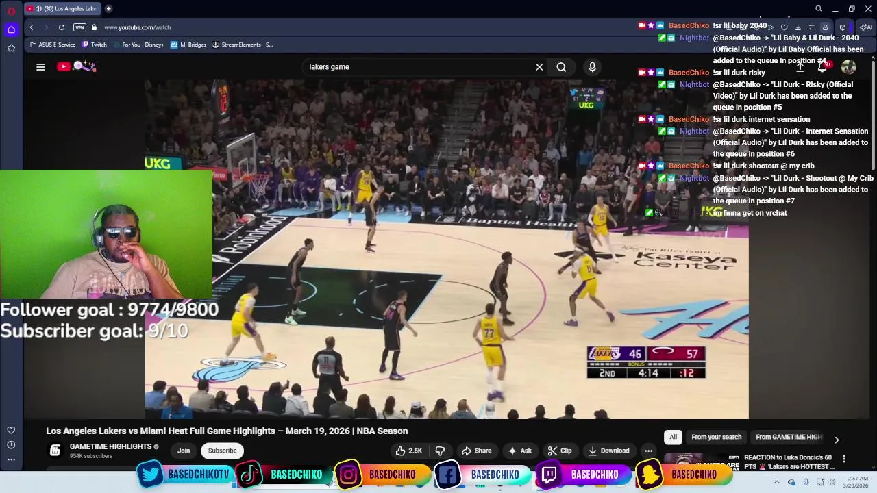
Task: Share the Lakers vs Heat video
Action: click(x=476, y=451)
